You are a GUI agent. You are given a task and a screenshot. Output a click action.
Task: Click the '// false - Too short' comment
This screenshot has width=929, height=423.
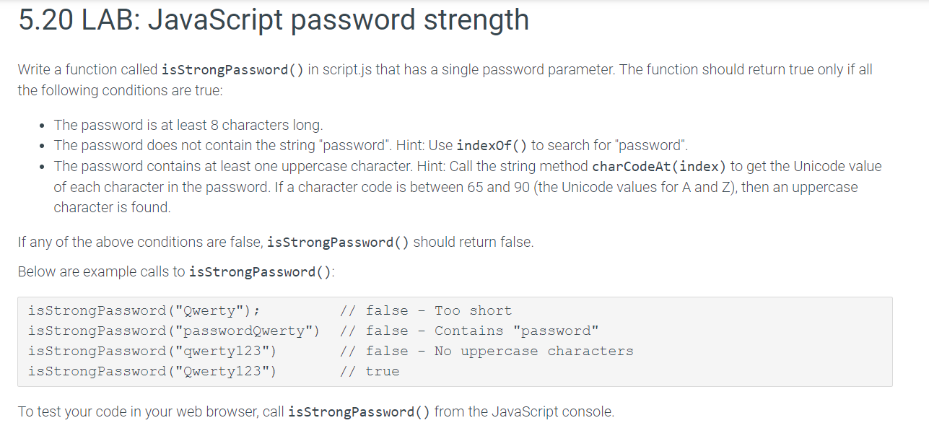click(x=426, y=310)
